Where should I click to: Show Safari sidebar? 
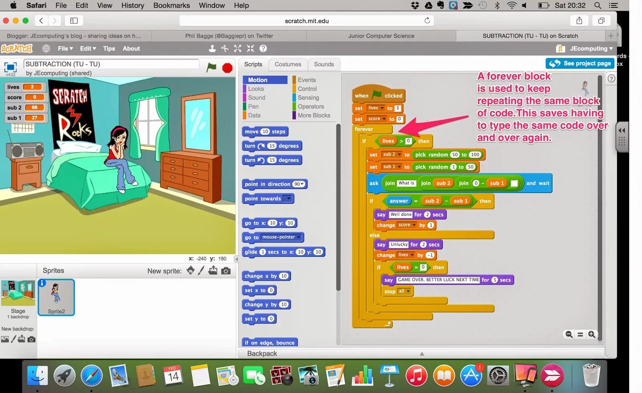[x=74, y=20]
